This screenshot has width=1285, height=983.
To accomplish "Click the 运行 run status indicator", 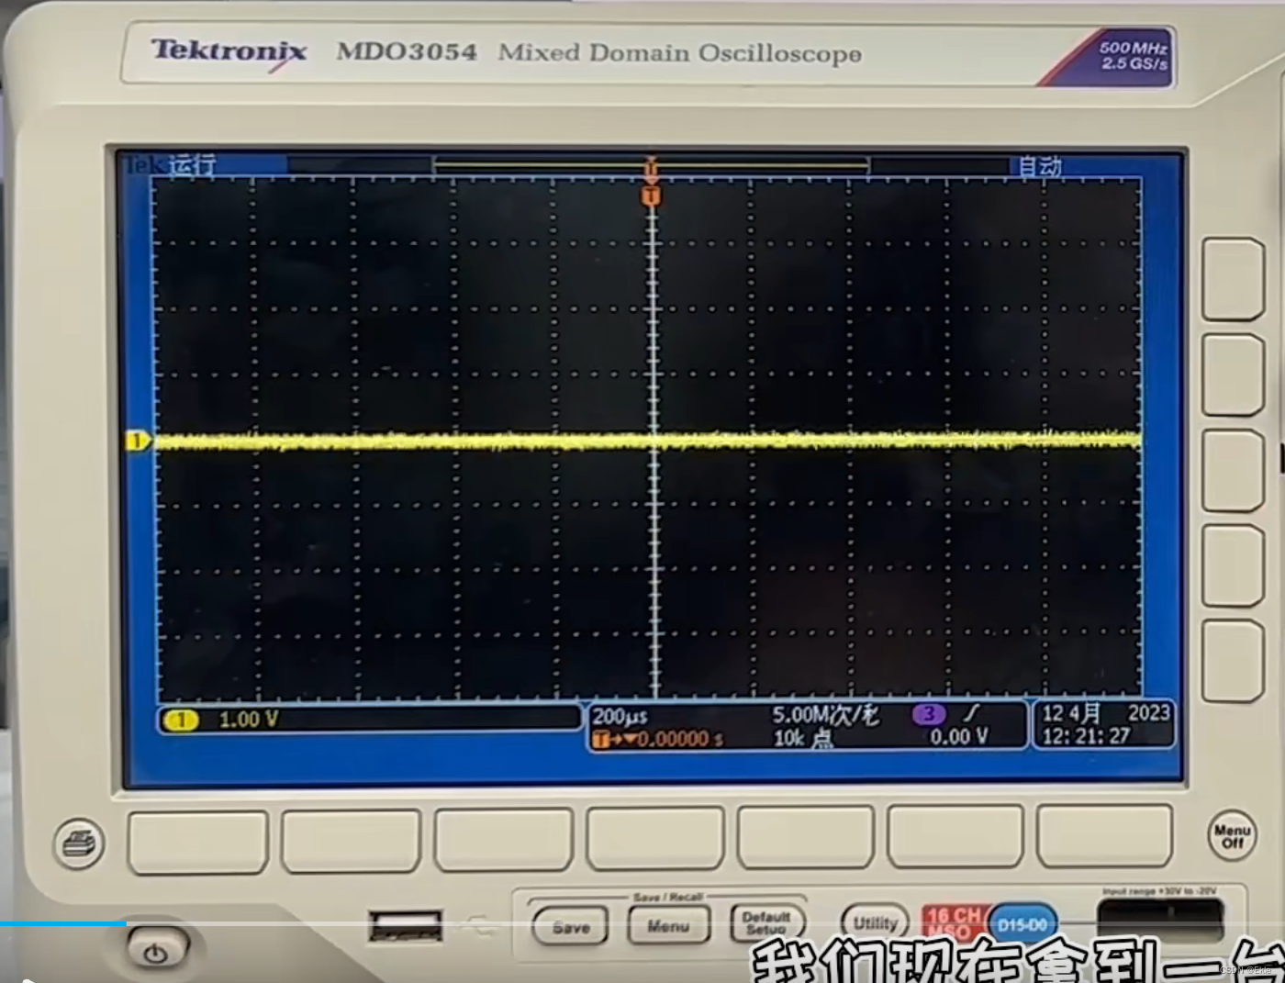I will (192, 165).
